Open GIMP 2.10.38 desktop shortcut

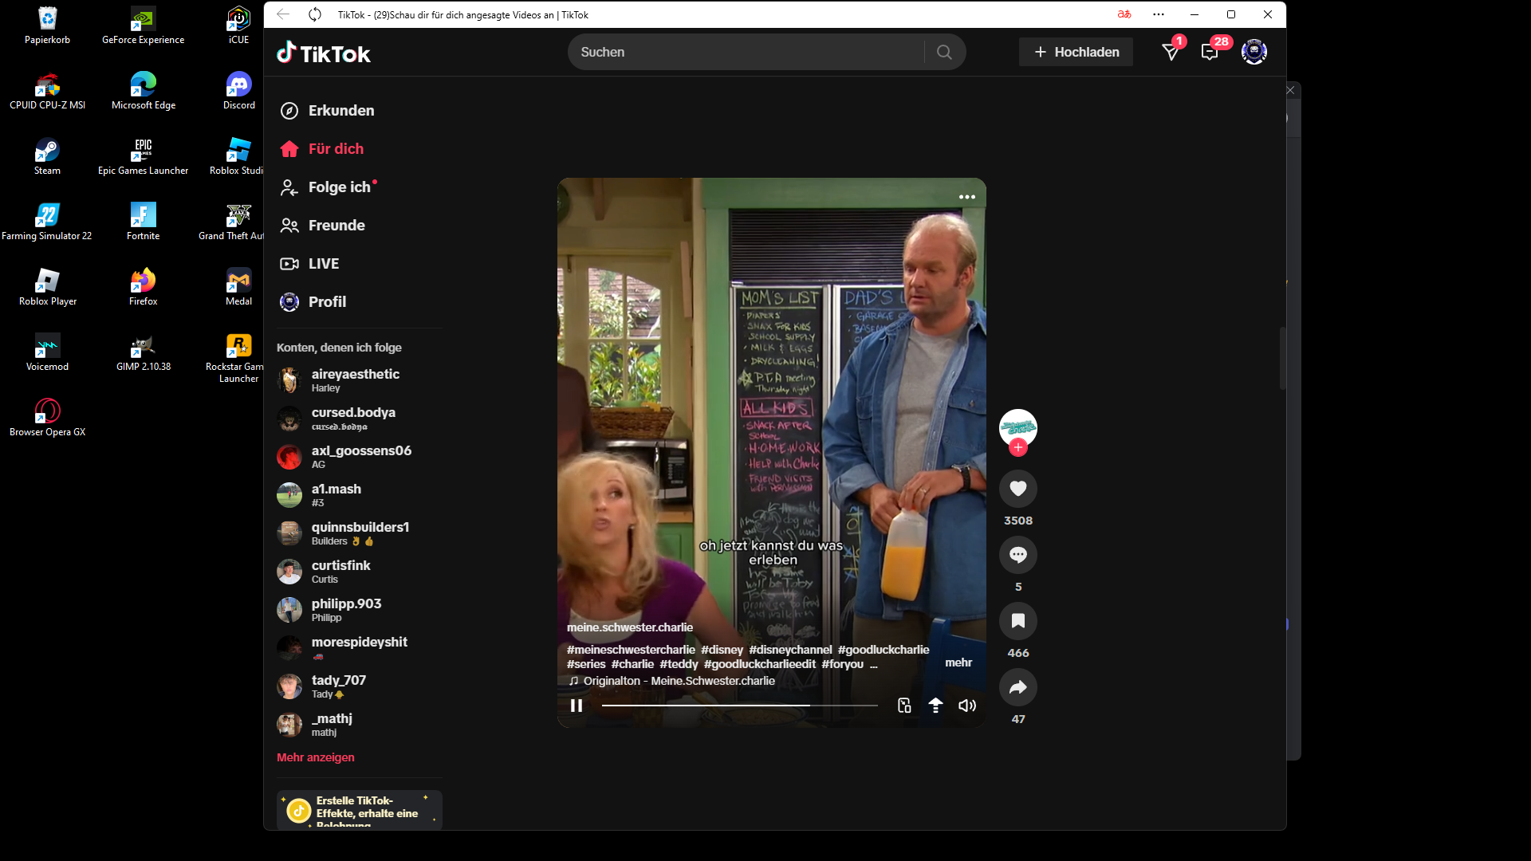[x=143, y=352]
